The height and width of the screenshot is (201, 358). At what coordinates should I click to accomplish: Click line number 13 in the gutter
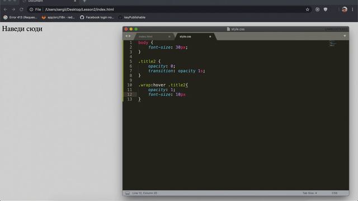click(x=130, y=99)
